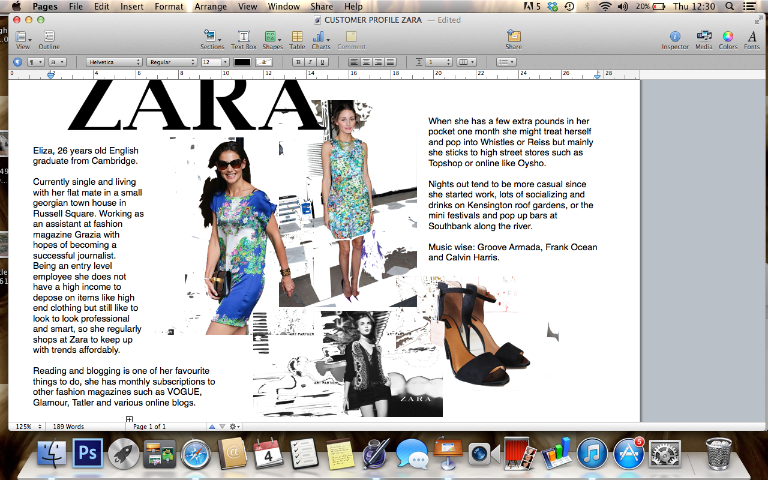Viewport: 768px width, 480px height.
Task: Open Photo Booth from the Dock
Action: pos(520,453)
